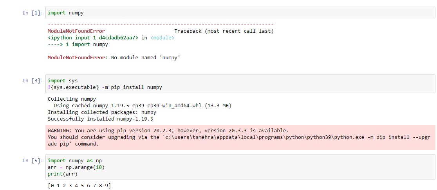Viewport: 437px width, 190px height.
Task: Click the pink pip version warning box
Action: 240,137
